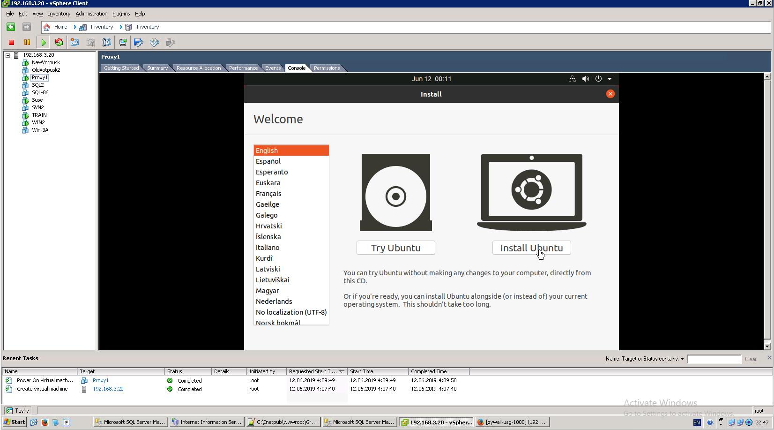774x430 pixels.
Task: Click the Try Ubuntu CD image
Action: tap(396, 192)
